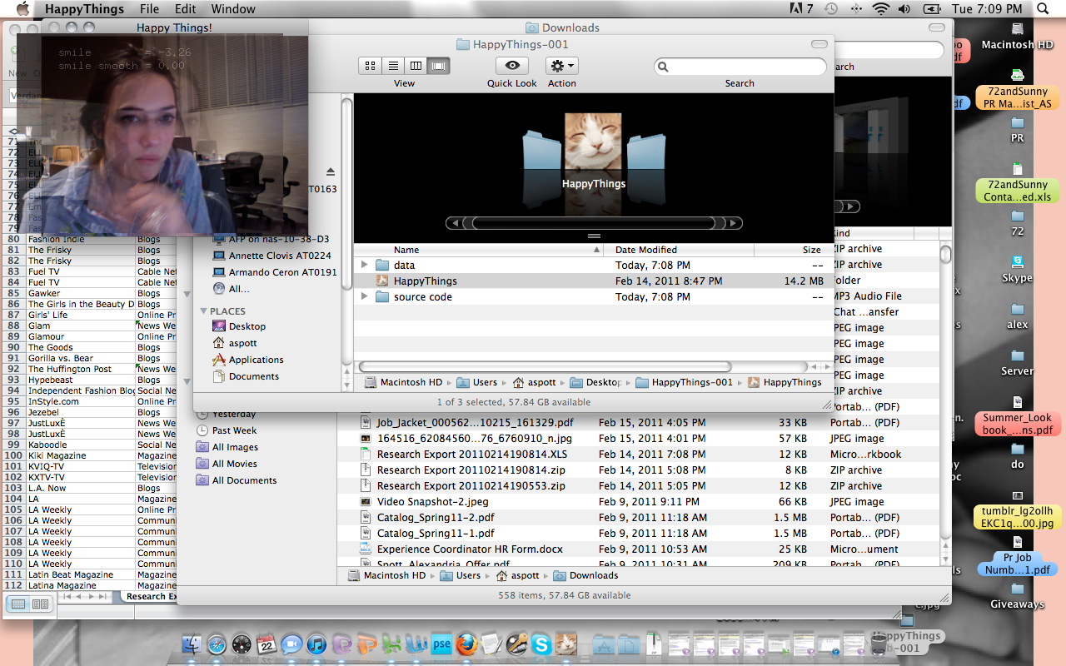The height and width of the screenshot is (666, 1066).
Task: Open iTunes from the Dock
Action: [x=316, y=644]
